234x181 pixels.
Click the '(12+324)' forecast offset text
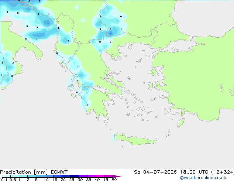pos(222,172)
